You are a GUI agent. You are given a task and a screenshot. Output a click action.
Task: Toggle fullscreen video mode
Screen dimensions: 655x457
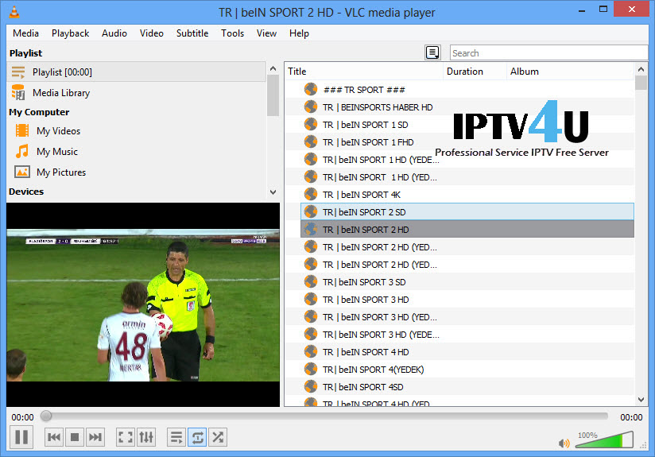tap(126, 437)
